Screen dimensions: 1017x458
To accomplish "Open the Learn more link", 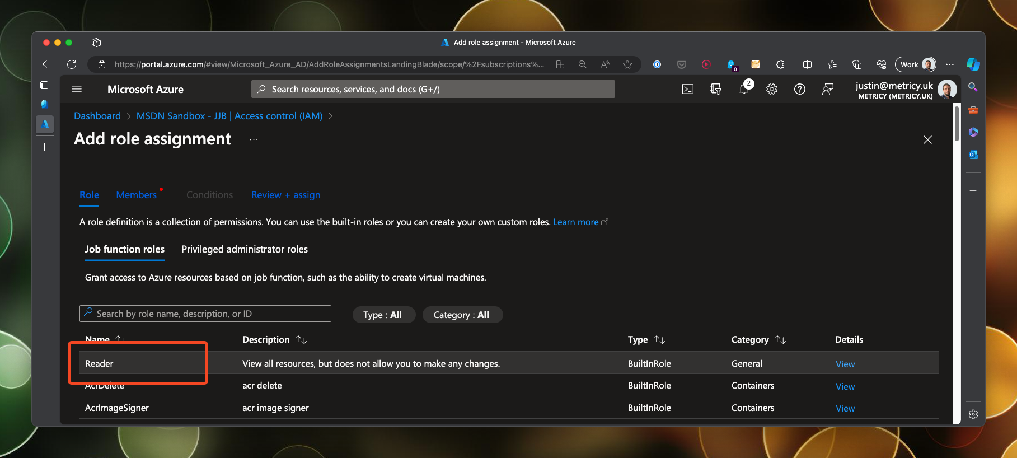I will coord(580,222).
